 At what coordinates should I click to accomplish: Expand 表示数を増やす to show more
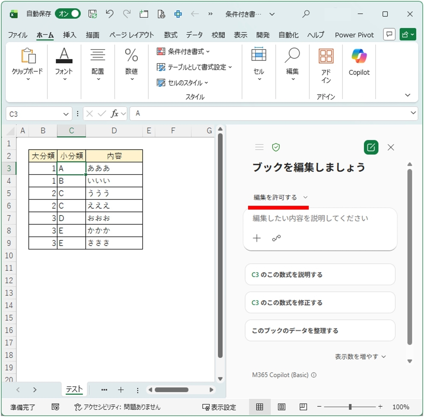click(360, 356)
